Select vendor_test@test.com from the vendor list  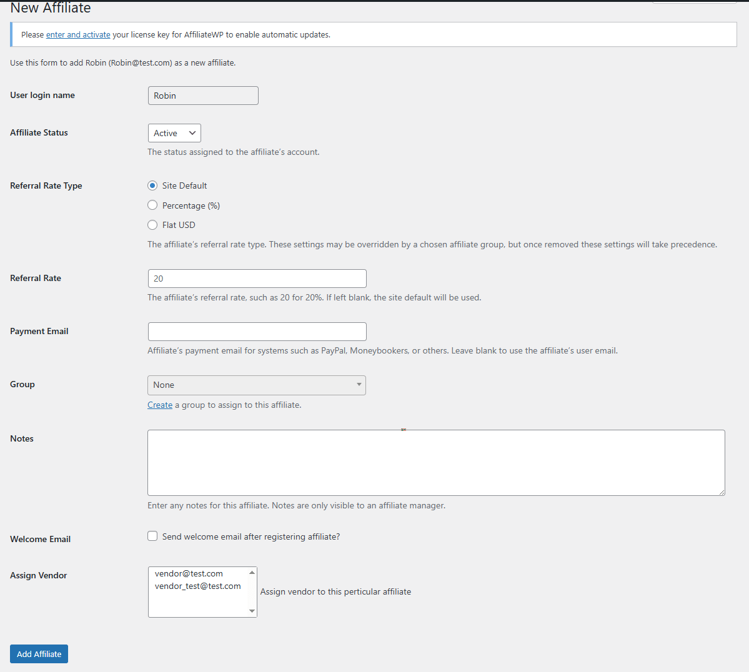tap(197, 586)
